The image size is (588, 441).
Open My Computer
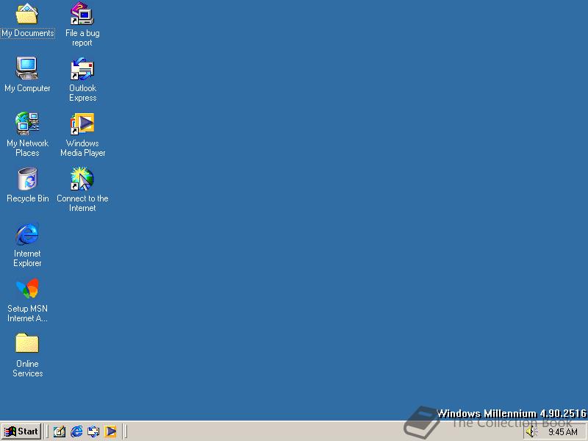tap(27, 68)
